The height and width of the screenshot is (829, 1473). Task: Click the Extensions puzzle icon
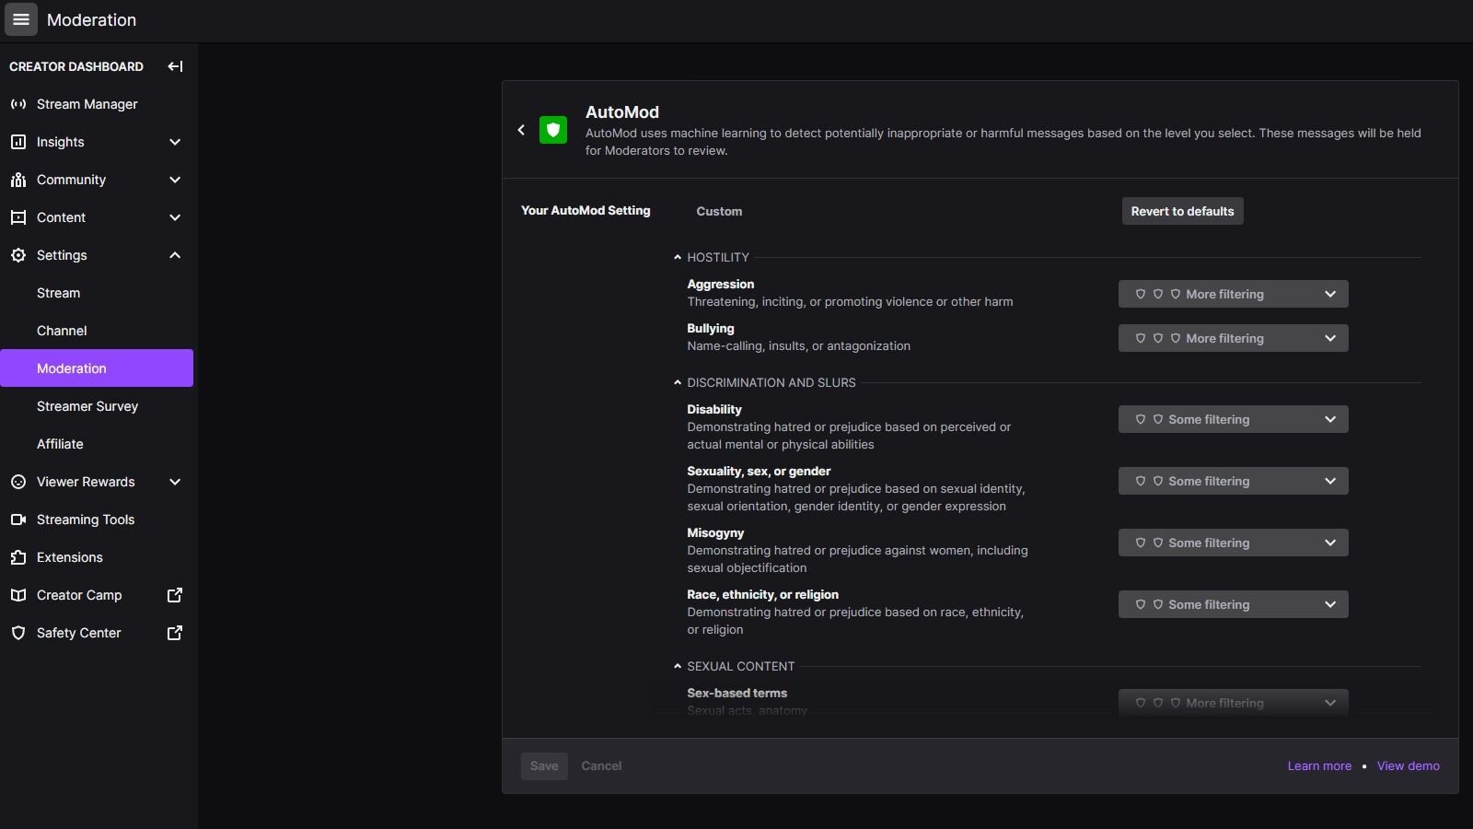click(17, 557)
